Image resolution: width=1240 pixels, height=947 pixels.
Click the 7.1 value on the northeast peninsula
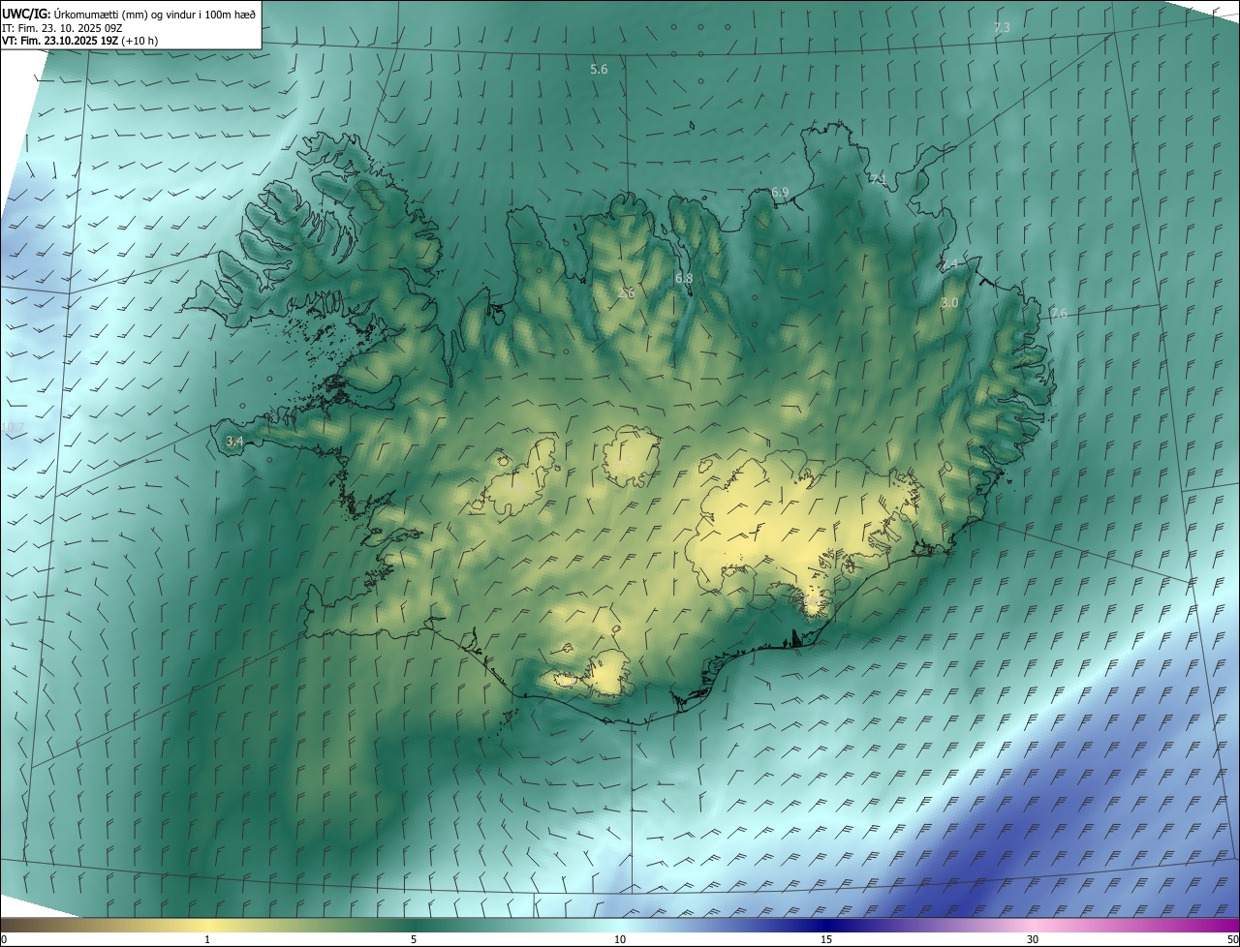(x=877, y=179)
